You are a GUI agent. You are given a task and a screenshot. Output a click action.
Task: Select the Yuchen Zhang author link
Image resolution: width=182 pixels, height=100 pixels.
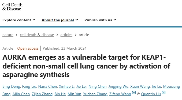pos(95,94)
